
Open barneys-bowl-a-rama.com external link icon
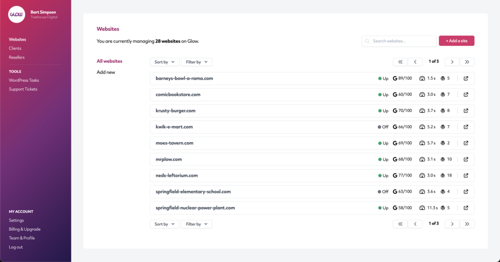click(x=466, y=78)
